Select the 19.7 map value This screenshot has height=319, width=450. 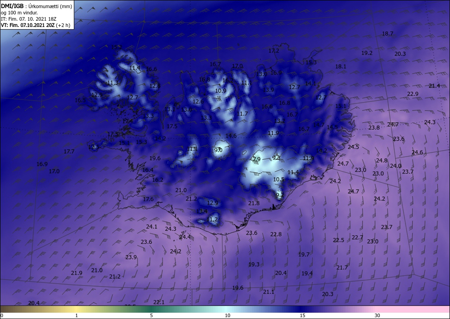click(x=304, y=255)
